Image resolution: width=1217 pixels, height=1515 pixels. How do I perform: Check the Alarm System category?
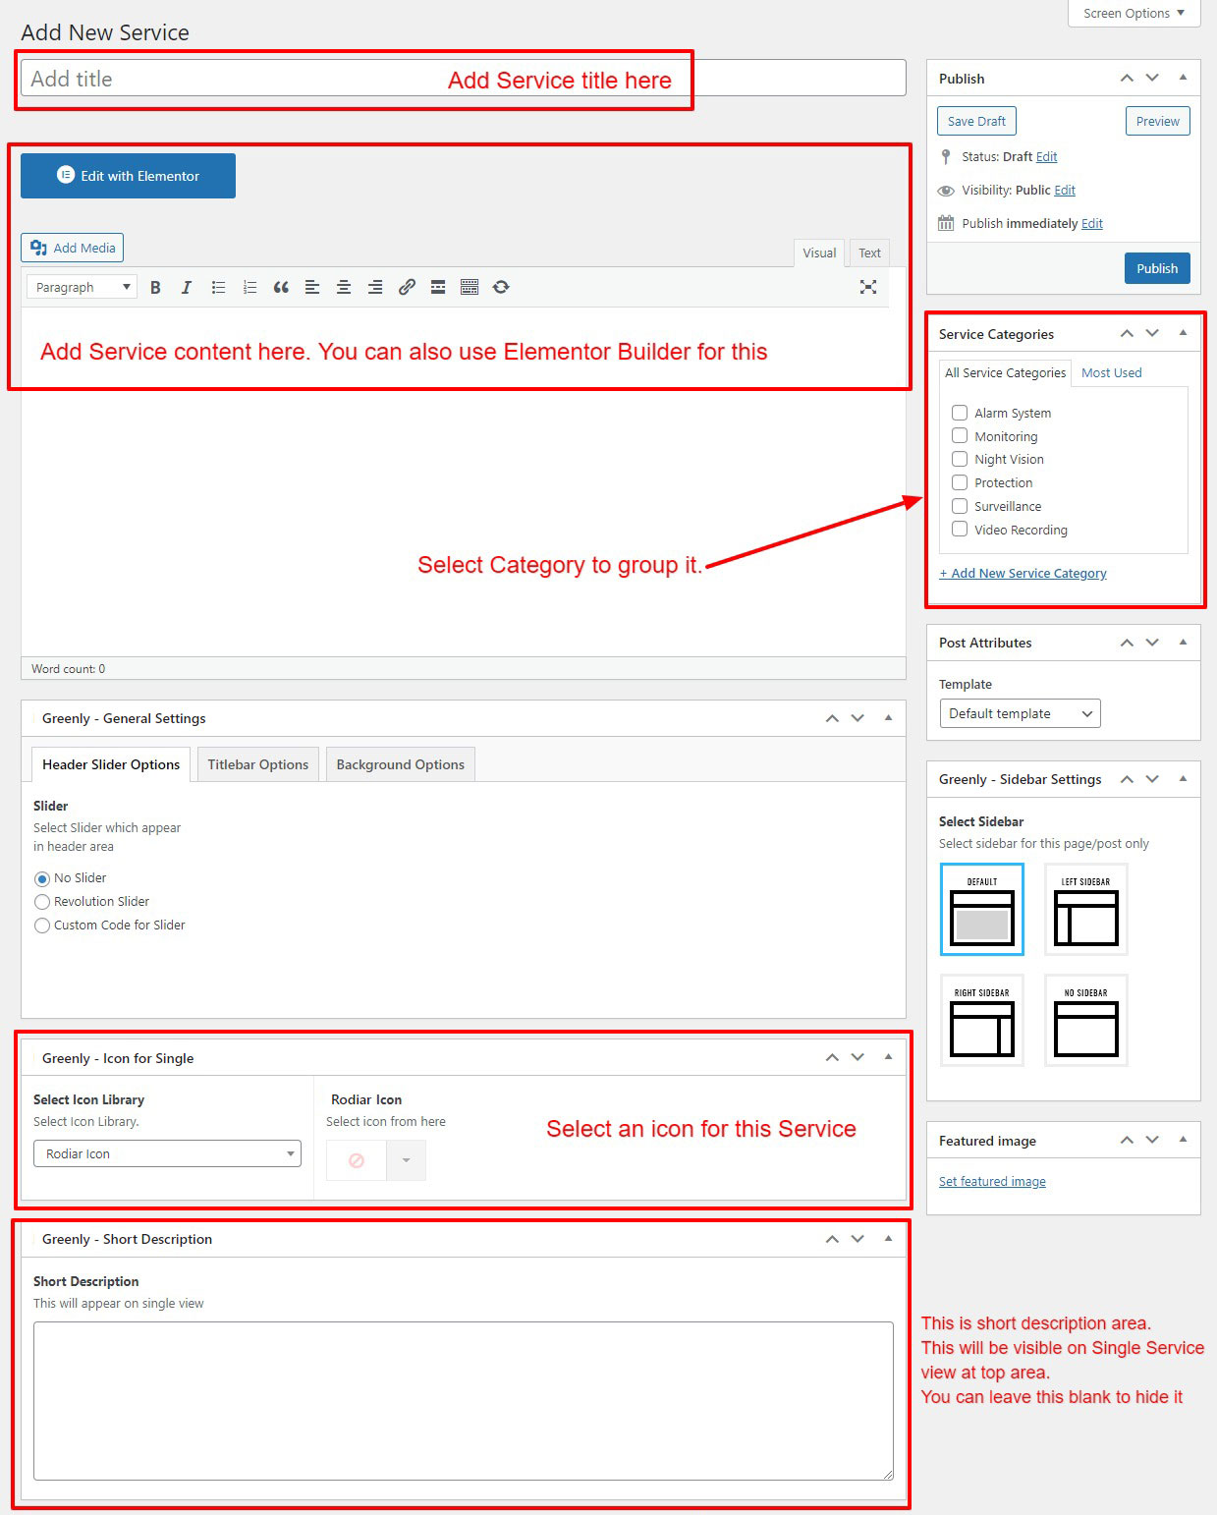tap(960, 413)
